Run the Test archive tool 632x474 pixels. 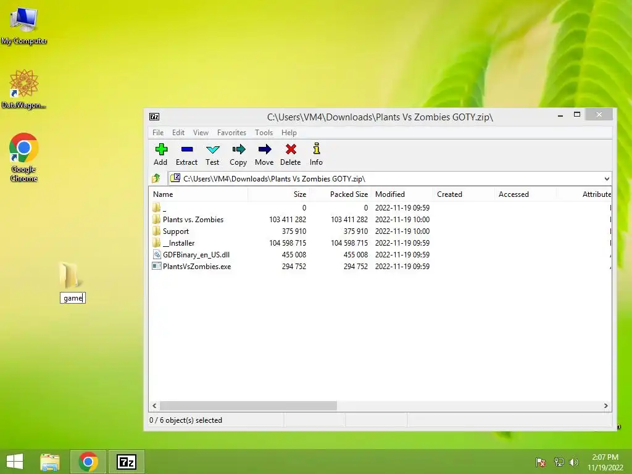[x=212, y=154]
